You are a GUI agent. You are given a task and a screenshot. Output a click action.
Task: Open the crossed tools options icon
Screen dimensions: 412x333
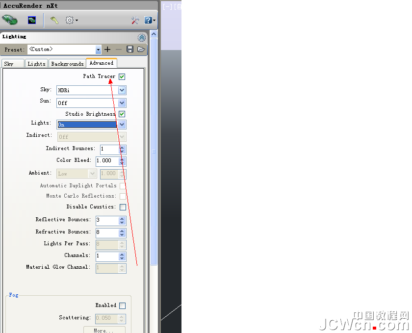135,20
